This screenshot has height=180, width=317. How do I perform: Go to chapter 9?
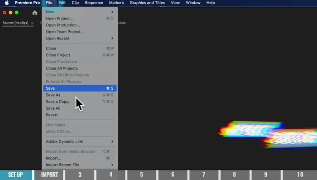coord(266,175)
